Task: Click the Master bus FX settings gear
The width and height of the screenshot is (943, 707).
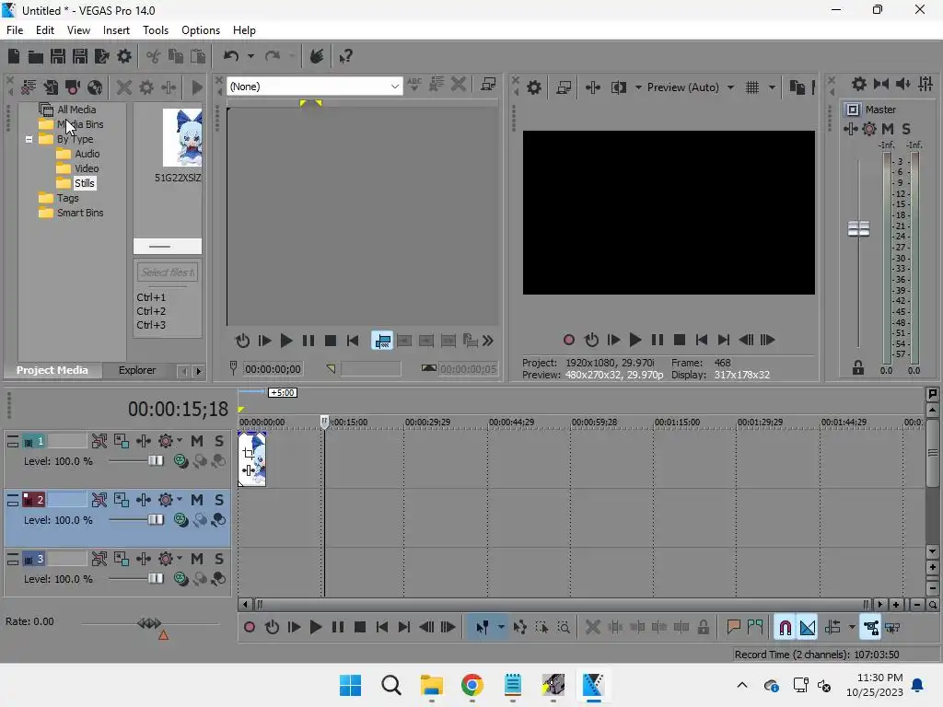Action: click(x=869, y=129)
